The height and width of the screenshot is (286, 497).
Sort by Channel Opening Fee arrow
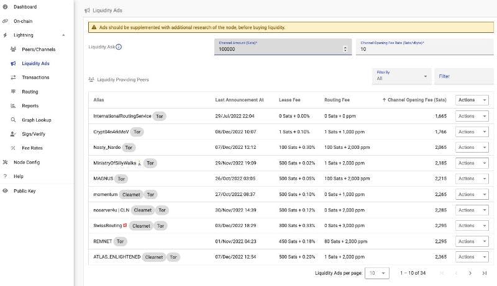[384, 100]
